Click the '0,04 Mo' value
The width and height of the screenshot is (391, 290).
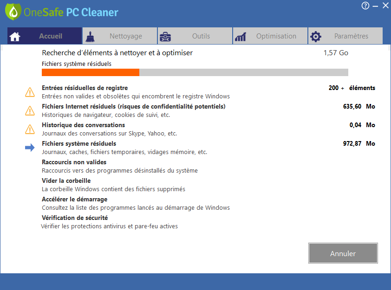tap(362, 125)
